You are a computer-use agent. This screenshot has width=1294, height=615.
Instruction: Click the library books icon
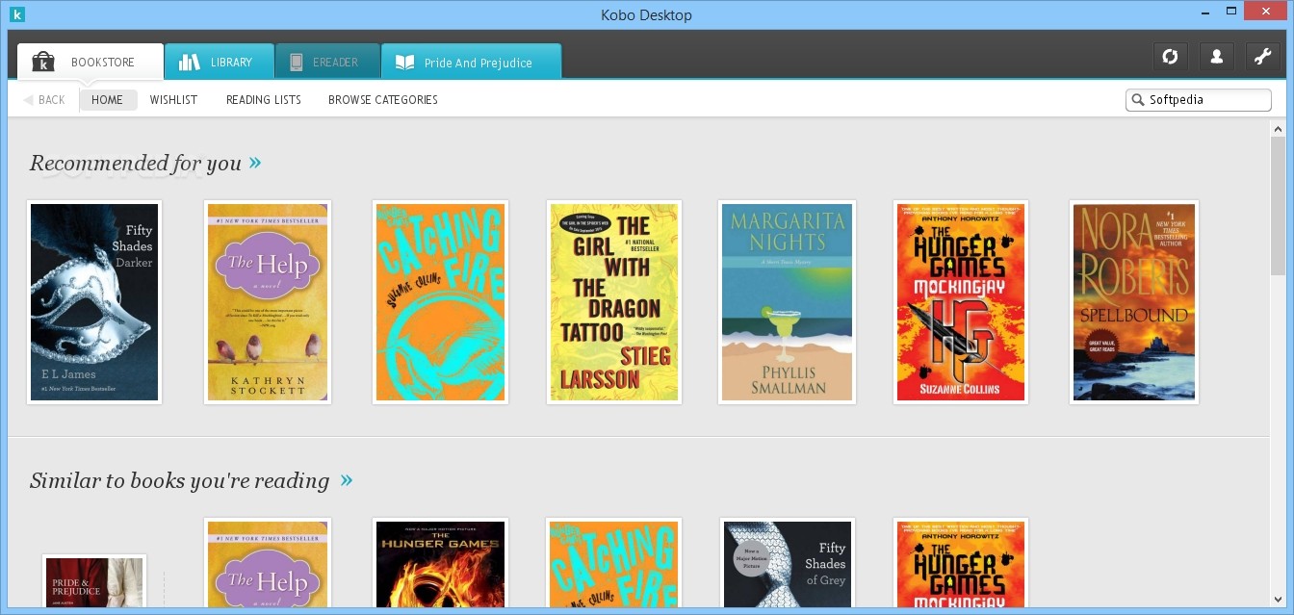pyautogui.click(x=190, y=62)
